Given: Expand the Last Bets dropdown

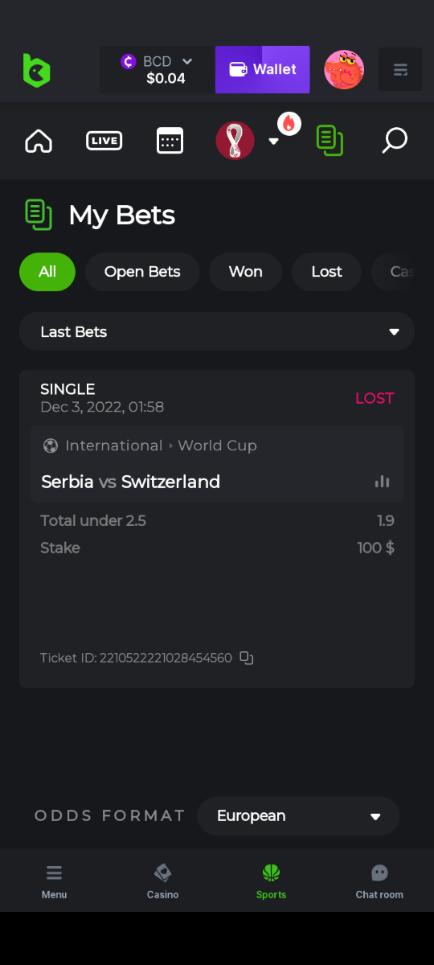Looking at the screenshot, I should coord(217,332).
